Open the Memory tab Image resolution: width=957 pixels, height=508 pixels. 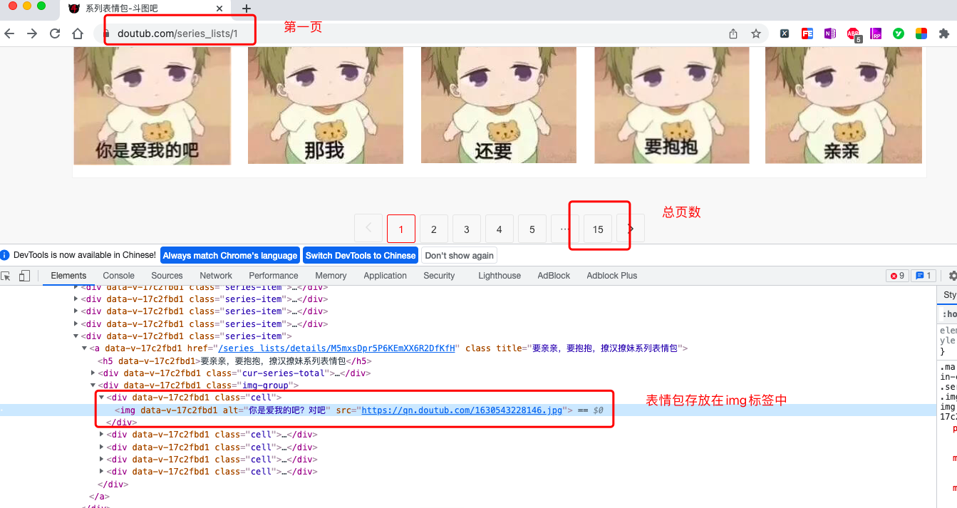click(331, 276)
